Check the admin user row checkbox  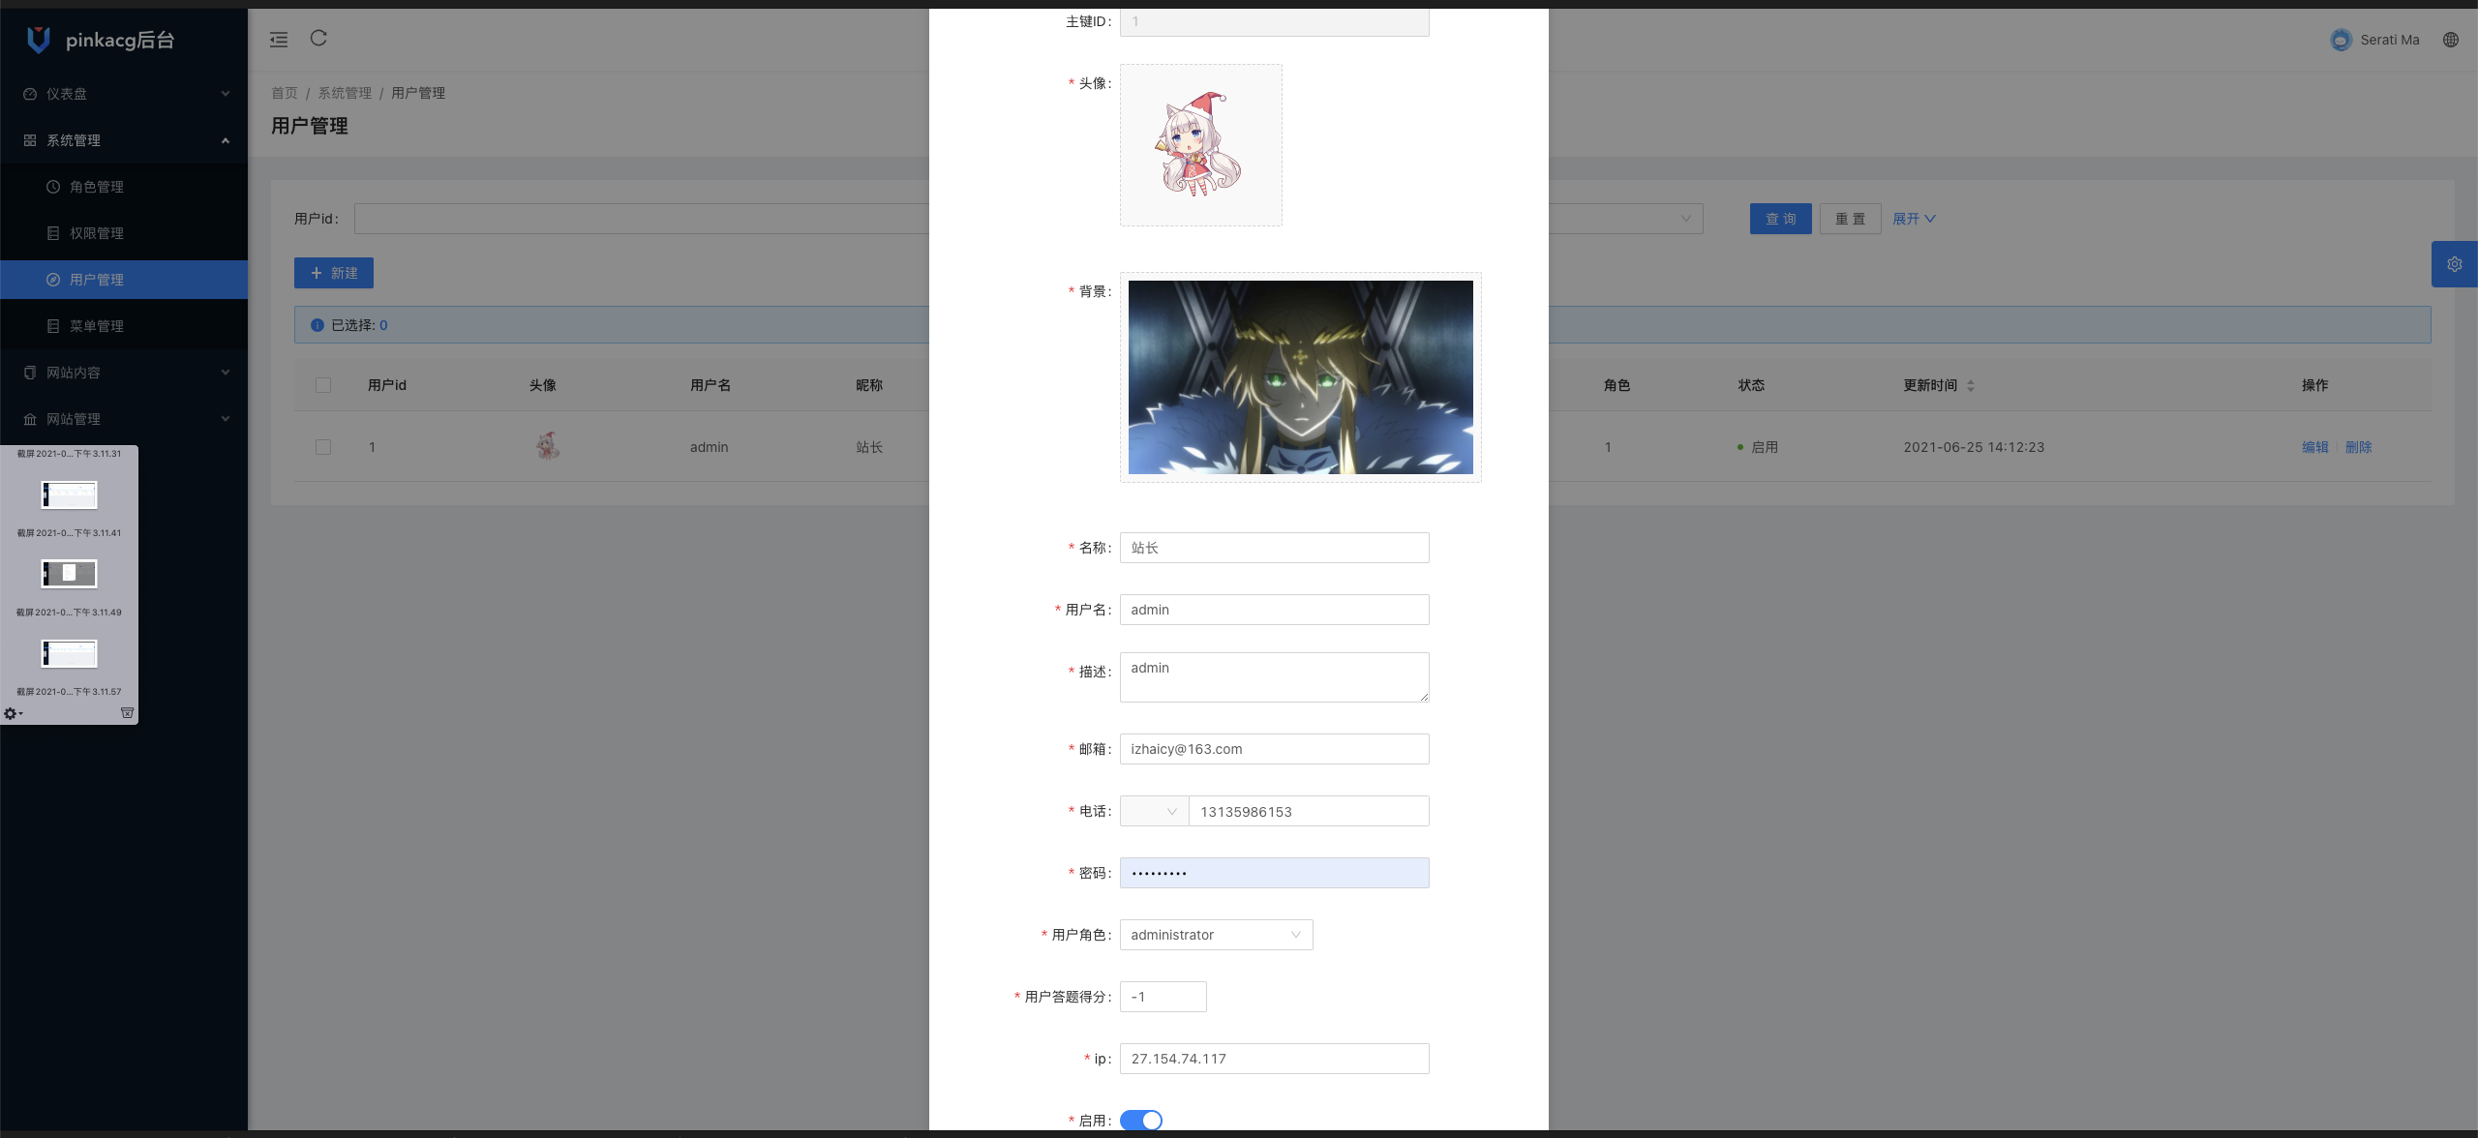tap(323, 447)
